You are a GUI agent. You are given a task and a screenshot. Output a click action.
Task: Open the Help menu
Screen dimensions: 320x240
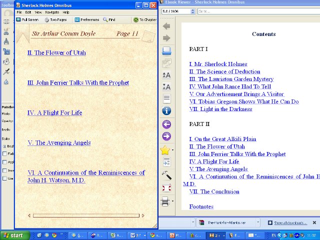[65, 12]
